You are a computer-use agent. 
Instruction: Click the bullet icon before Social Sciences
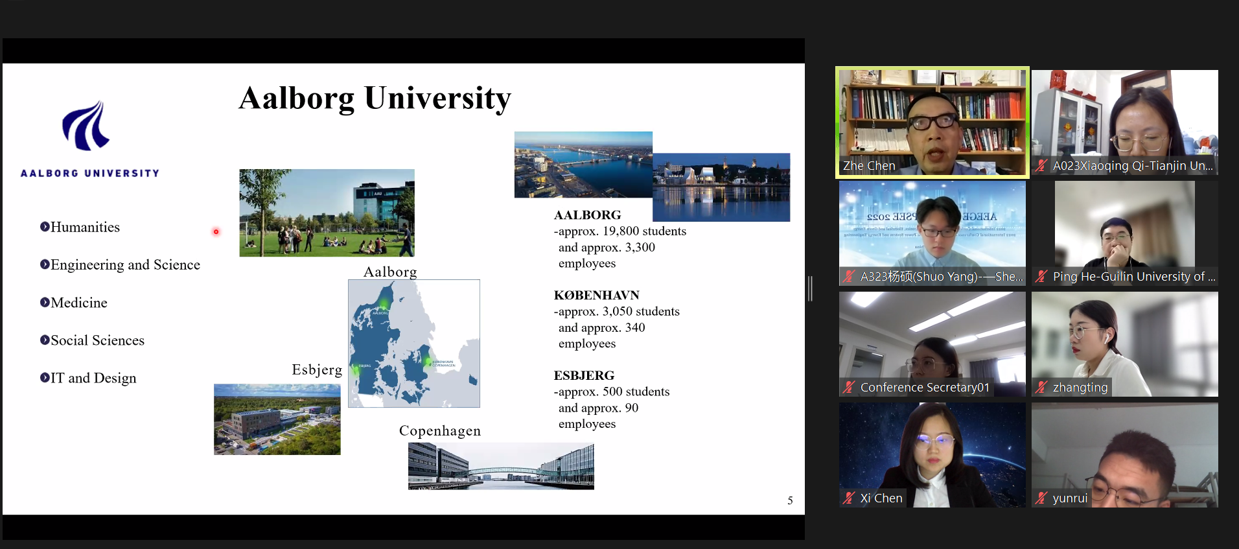[45, 340]
